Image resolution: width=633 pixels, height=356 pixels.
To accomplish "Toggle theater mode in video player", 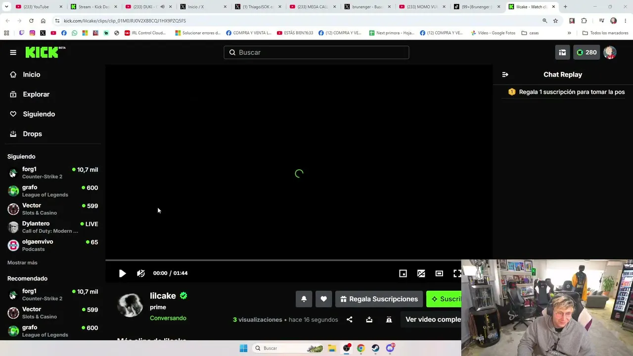I will pos(439,273).
